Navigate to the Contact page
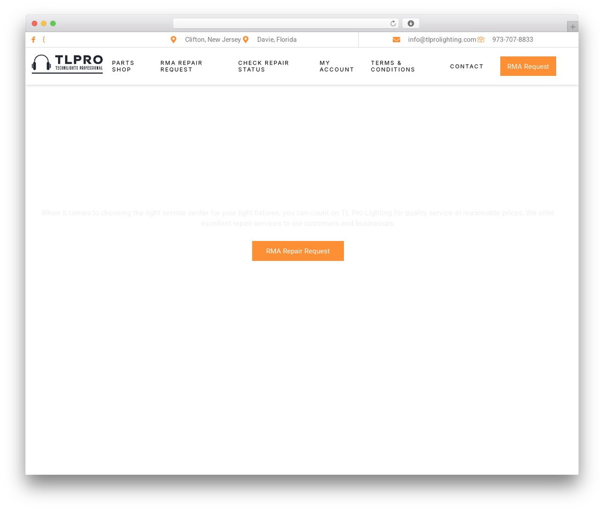604x511 pixels. click(x=467, y=66)
